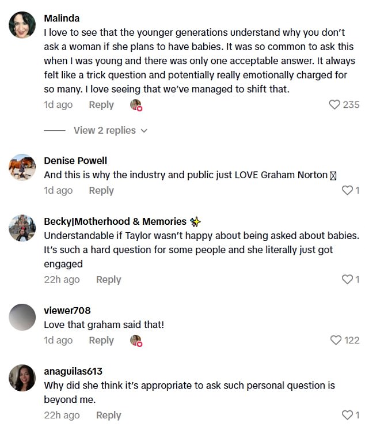Tap the heart on viewer708's comment
The image size is (365, 434).
tap(336, 340)
